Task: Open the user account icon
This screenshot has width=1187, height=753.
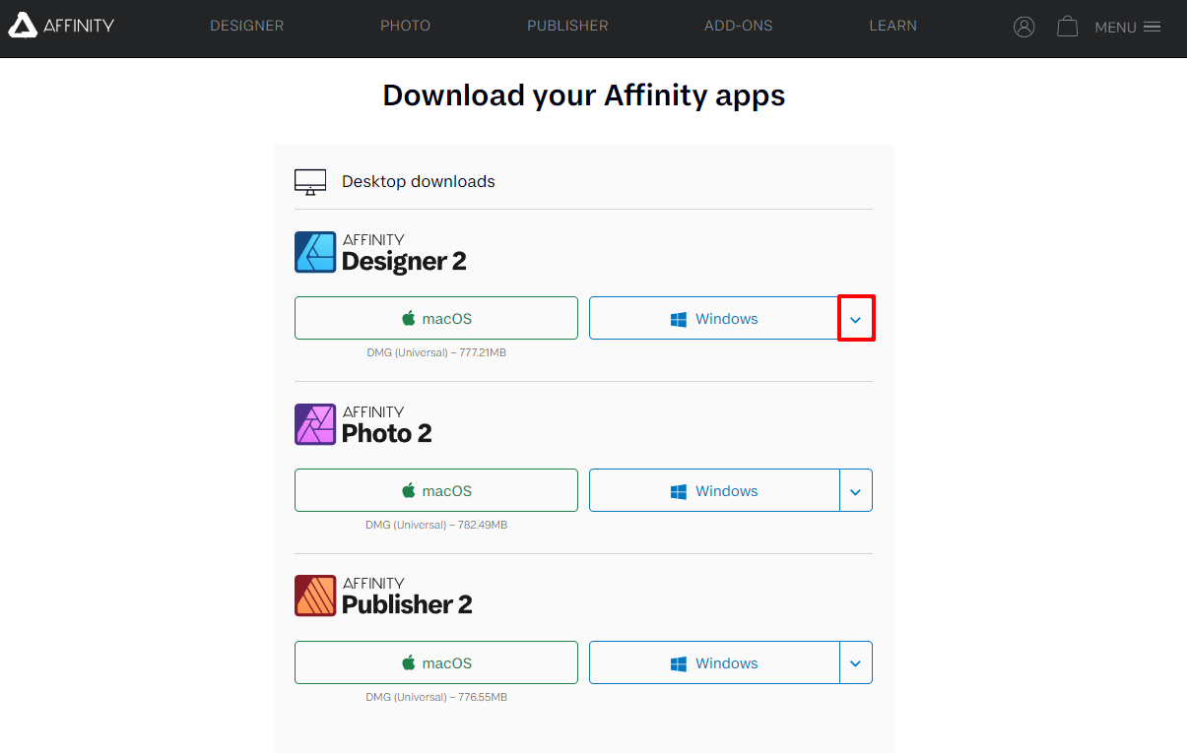Action: [1024, 27]
